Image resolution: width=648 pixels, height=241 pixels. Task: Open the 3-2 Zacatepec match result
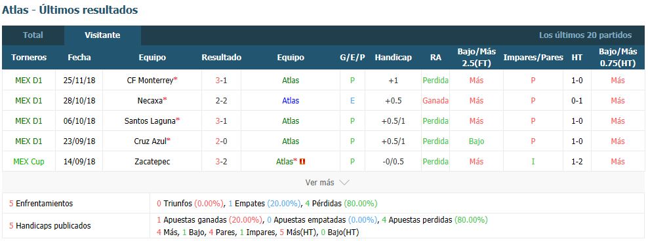click(221, 162)
